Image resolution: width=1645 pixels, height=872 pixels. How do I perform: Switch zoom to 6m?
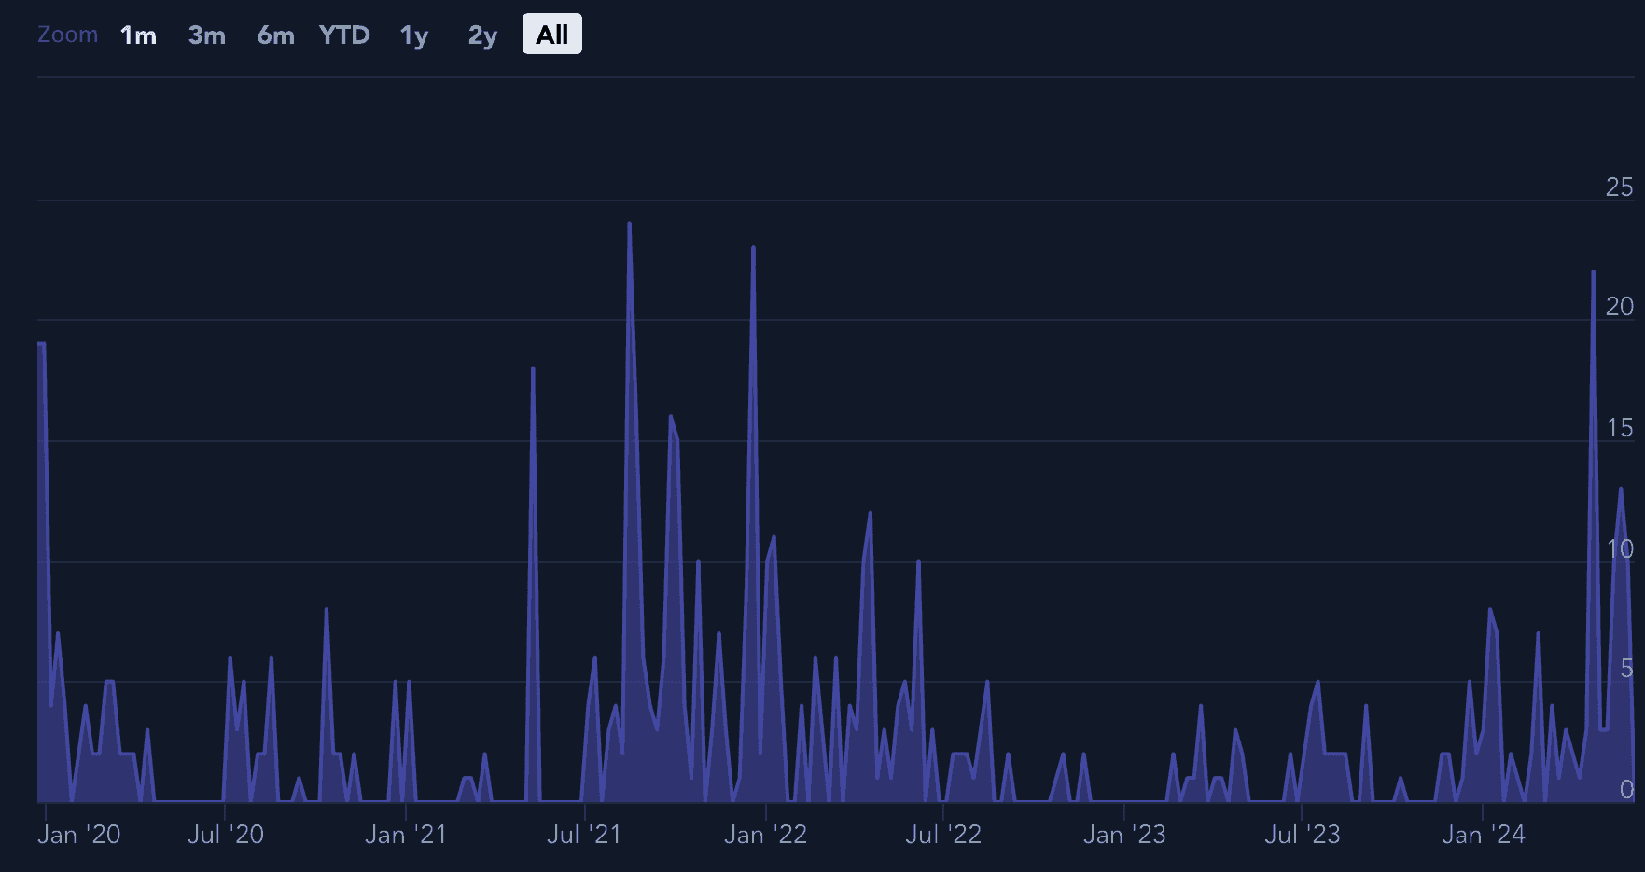coord(275,35)
